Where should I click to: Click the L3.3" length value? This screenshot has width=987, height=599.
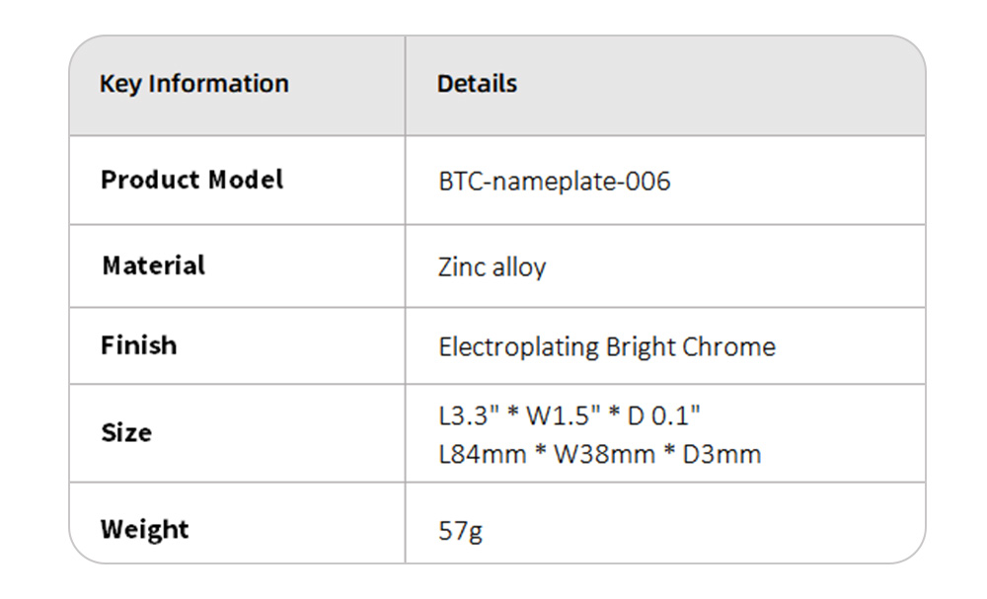pyautogui.click(x=466, y=416)
